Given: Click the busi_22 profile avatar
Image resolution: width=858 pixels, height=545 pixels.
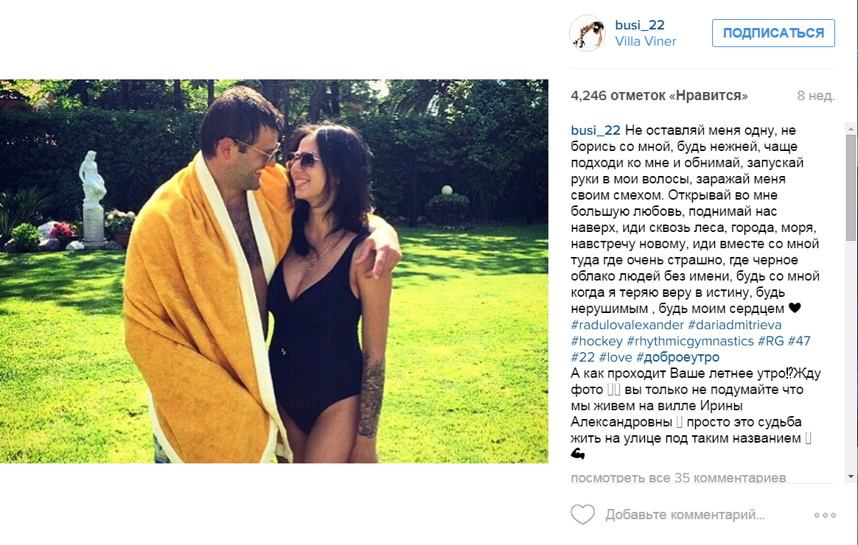Looking at the screenshot, I should 587,33.
